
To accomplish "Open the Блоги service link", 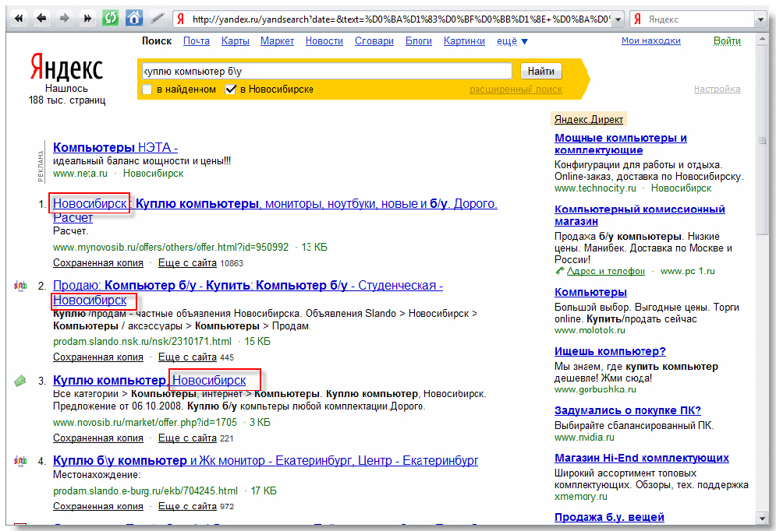I will click(419, 41).
